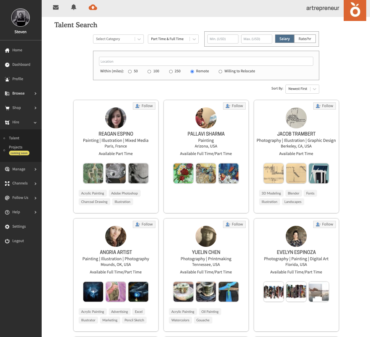Expand the Channels submenu chevron
The image size is (370, 337).
click(x=35, y=184)
